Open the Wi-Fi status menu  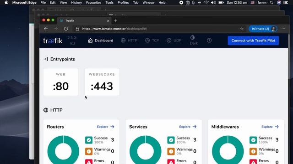pos(206,3)
